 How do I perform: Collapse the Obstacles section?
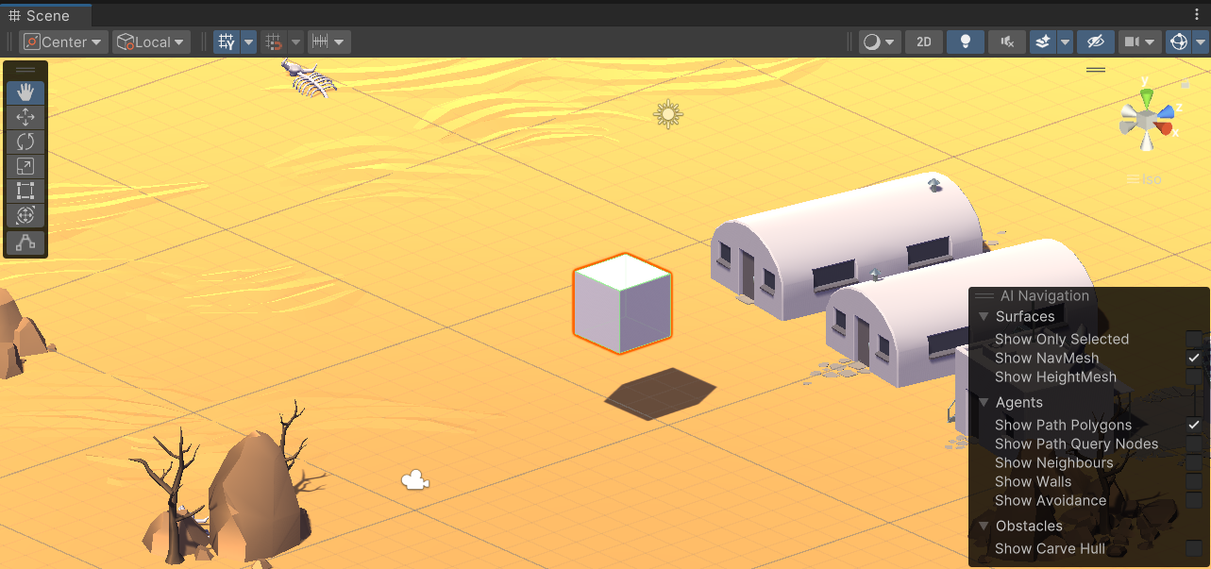click(x=984, y=527)
